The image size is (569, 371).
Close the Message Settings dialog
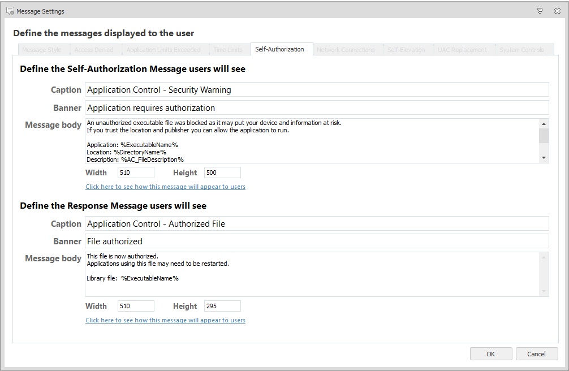tap(557, 11)
